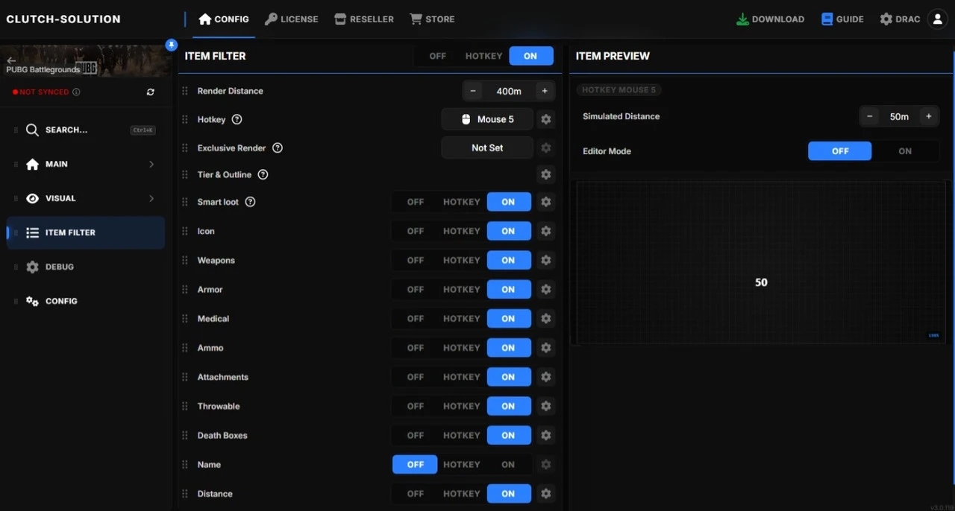The width and height of the screenshot is (955, 511).
Task: Open the DRAC settings menu
Action: tap(900, 19)
